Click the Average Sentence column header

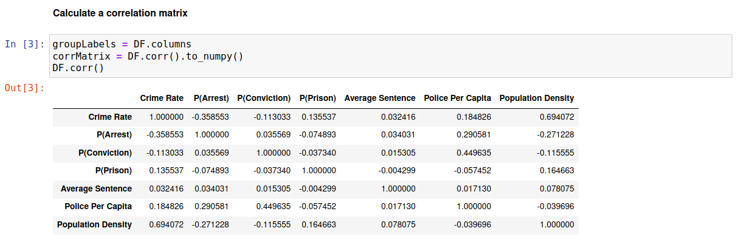[380, 98]
